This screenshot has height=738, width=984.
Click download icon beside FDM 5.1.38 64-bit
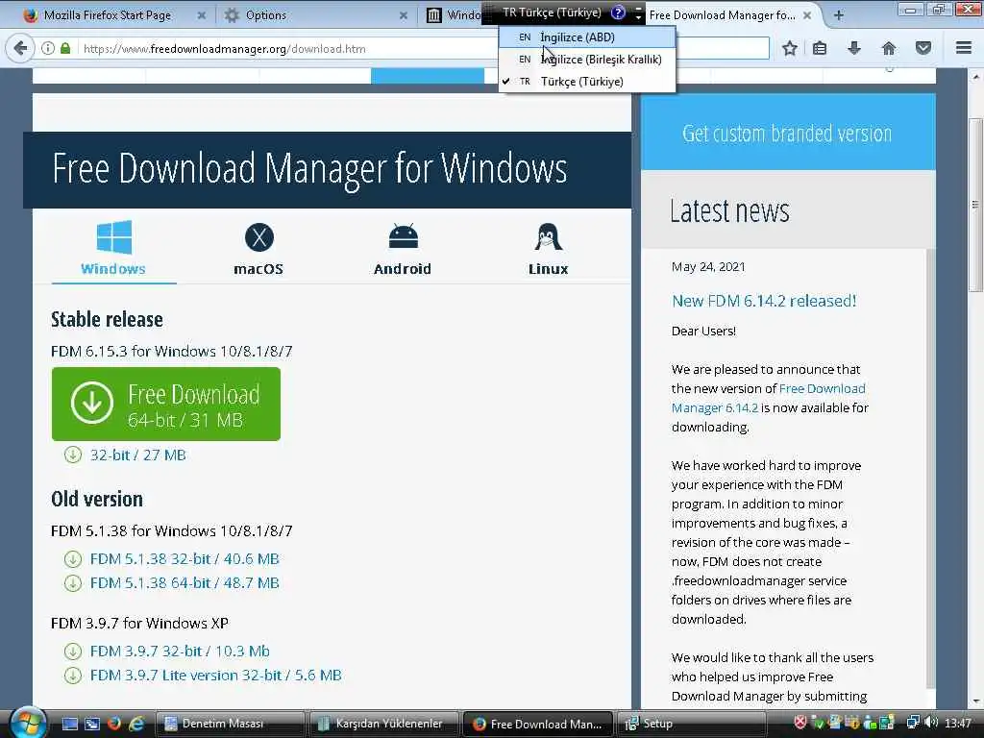(x=73, y=583)
